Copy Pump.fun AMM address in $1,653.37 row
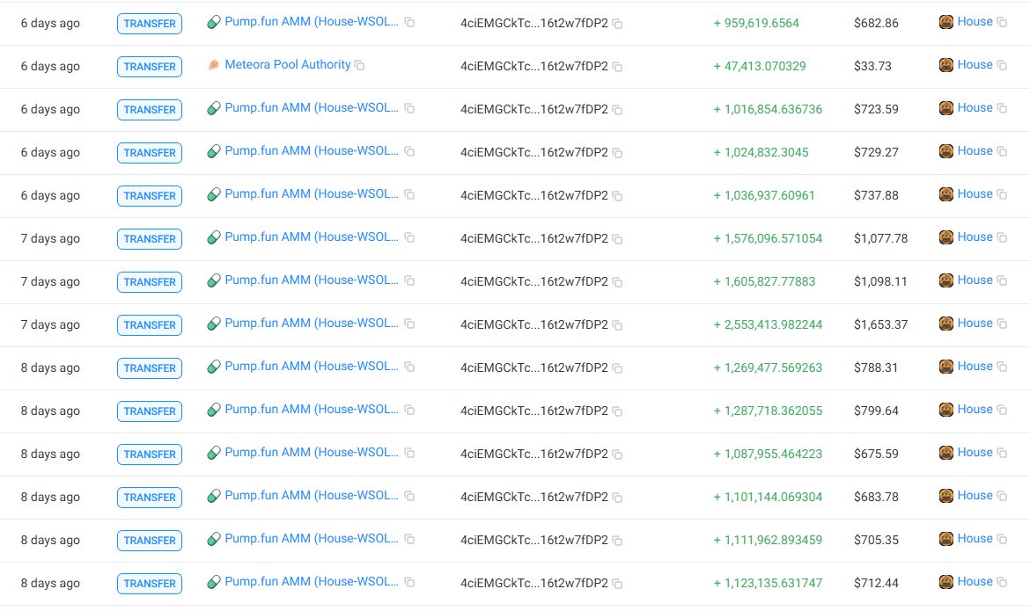The height and width of the screenshot is (611, 1030). [x=409, y=324]
